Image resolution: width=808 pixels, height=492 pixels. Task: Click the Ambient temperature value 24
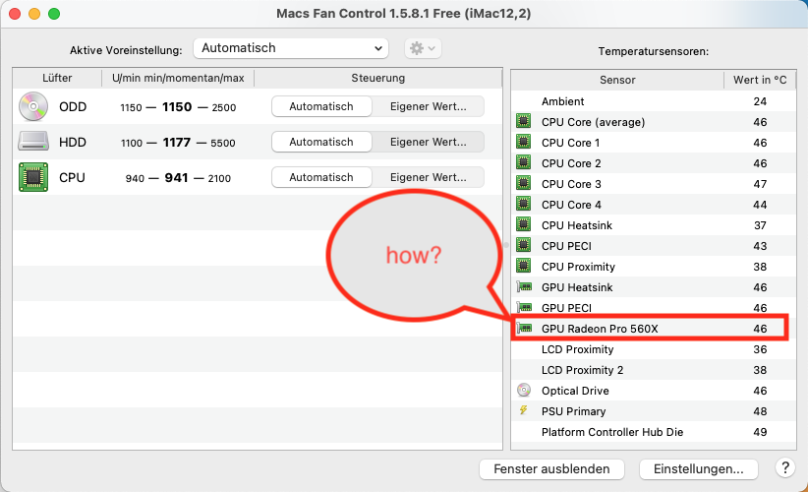pyautogui.click(x=760, y=101)
